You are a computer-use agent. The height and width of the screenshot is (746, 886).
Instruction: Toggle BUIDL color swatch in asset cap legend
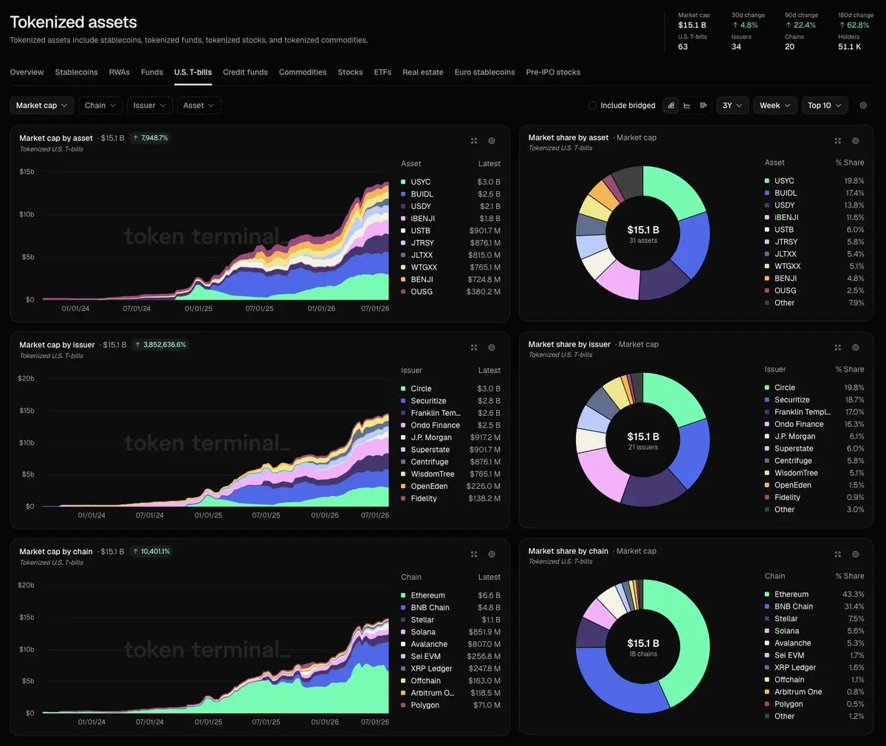coord(403,194)
